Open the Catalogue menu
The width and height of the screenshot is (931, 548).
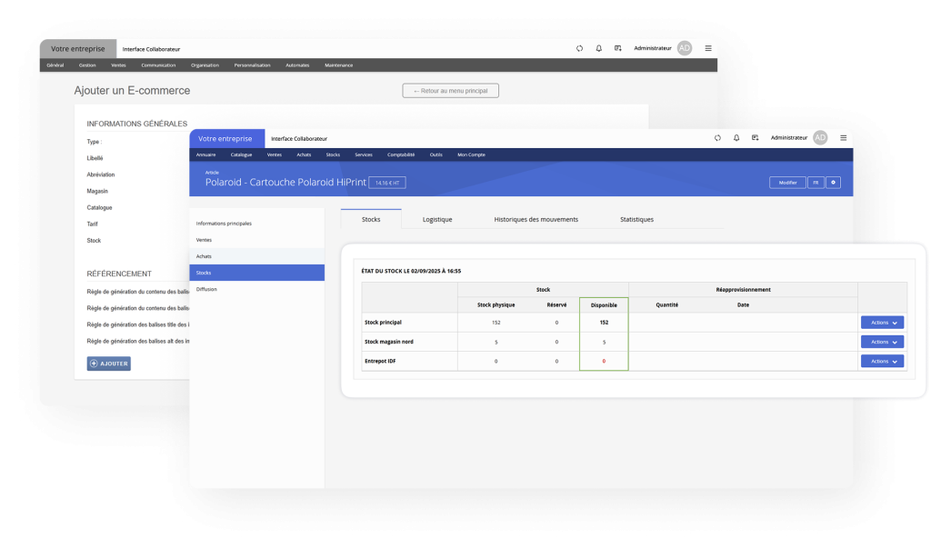coord(241,154)
